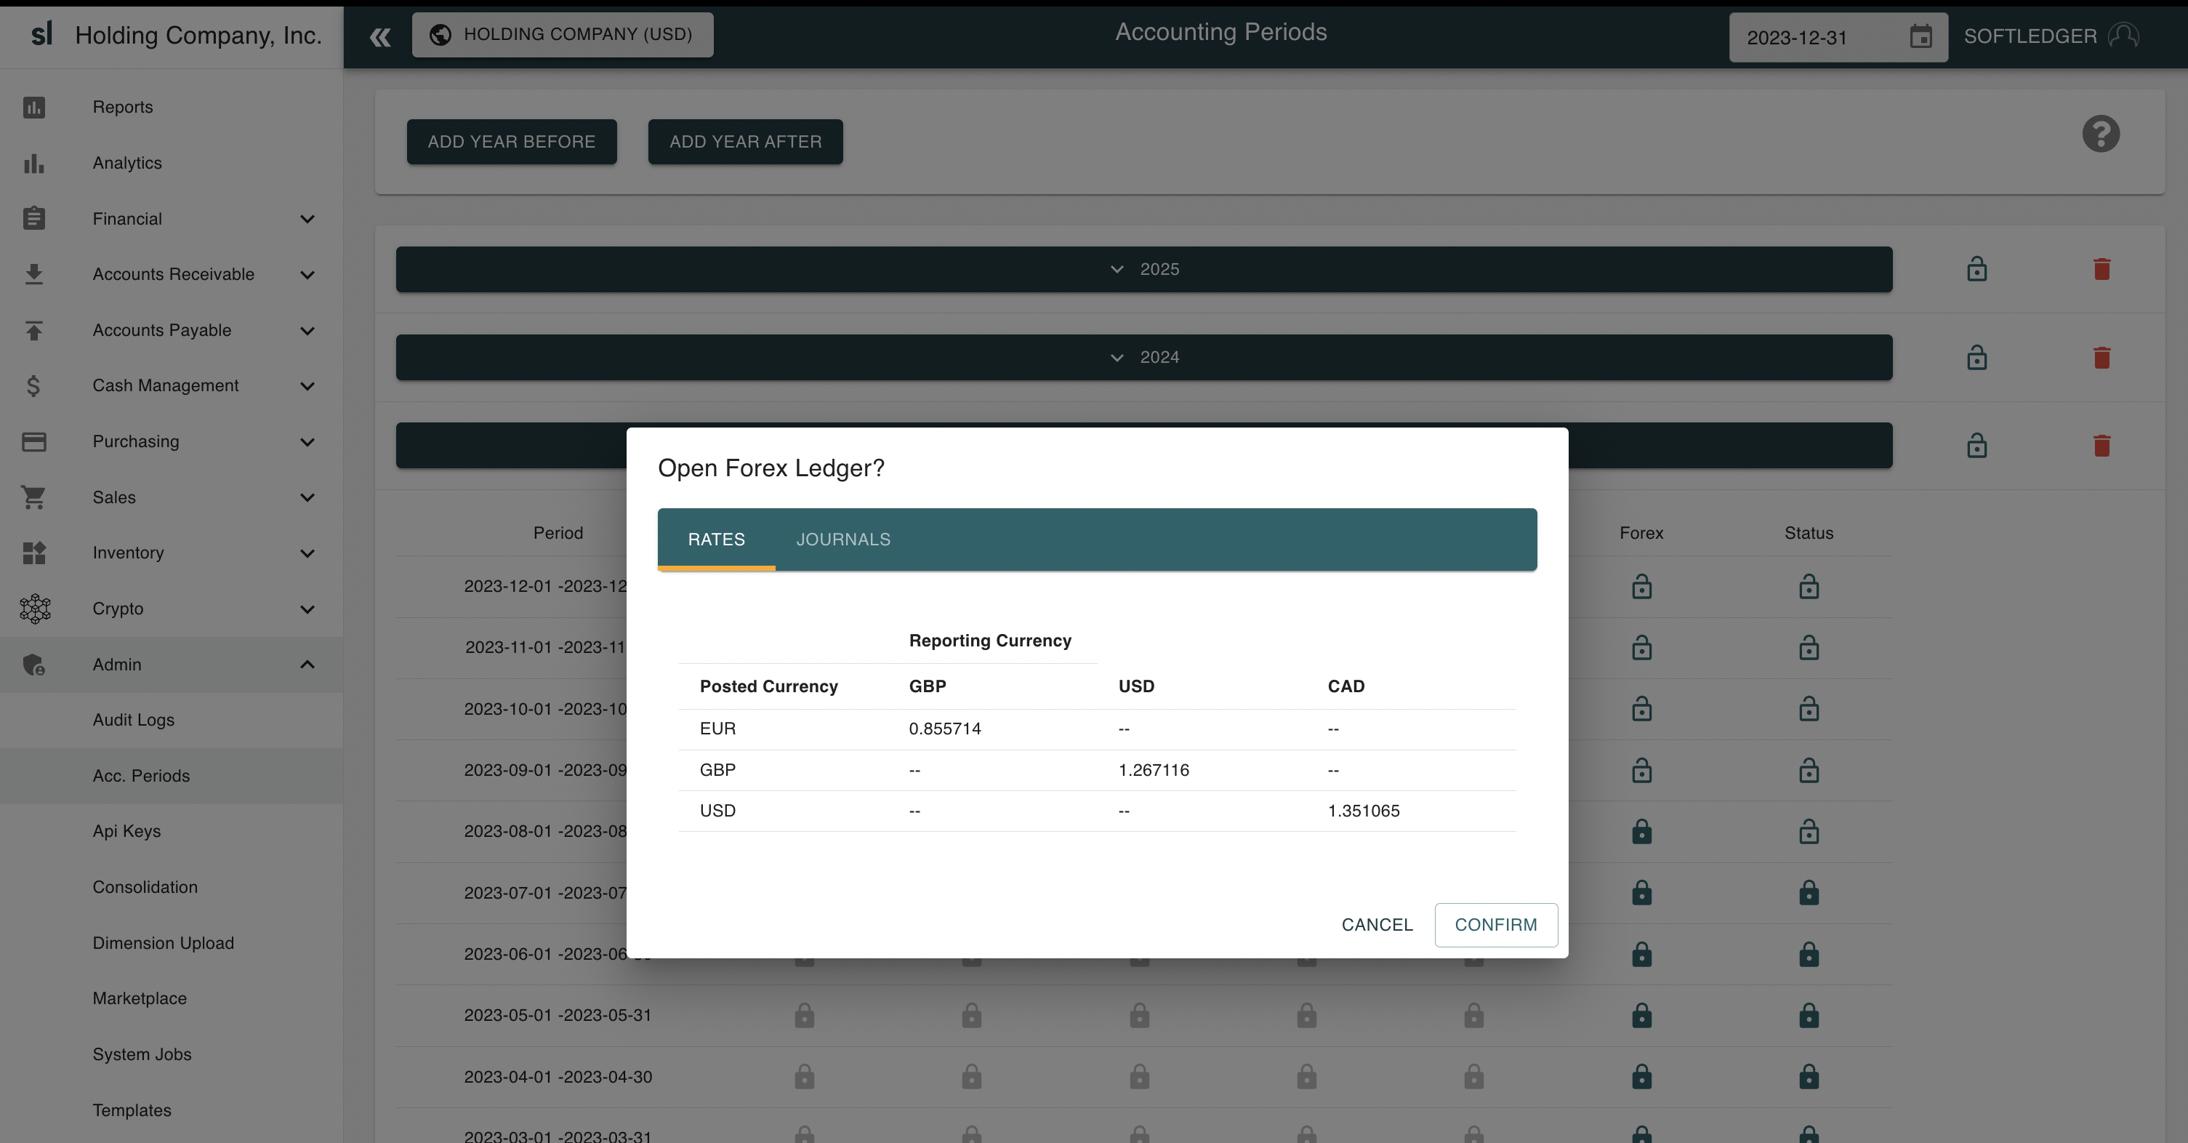Expand the 2024 year bar
The height and width of the screenshot is (1143, 2188).
tap(1143, 358)
